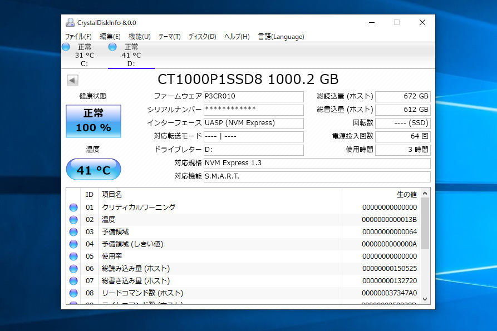
Task: Click the scroll down arrow of attribute list
Action: pyautogui.click(x=425, y=299)
